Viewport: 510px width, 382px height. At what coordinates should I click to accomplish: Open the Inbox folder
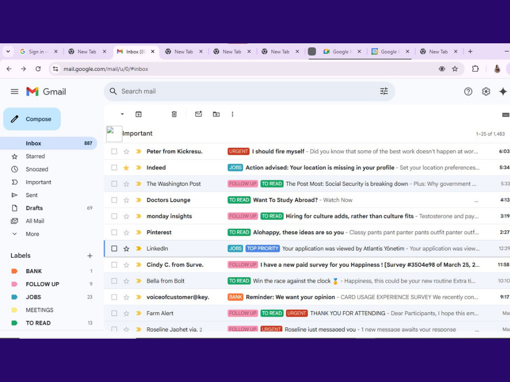pyautogui.click(x=48, y=143)
